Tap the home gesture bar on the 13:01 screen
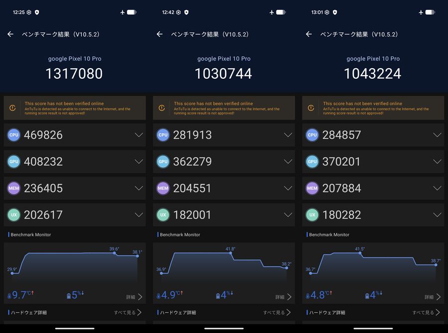 click(x=373, y=329)
